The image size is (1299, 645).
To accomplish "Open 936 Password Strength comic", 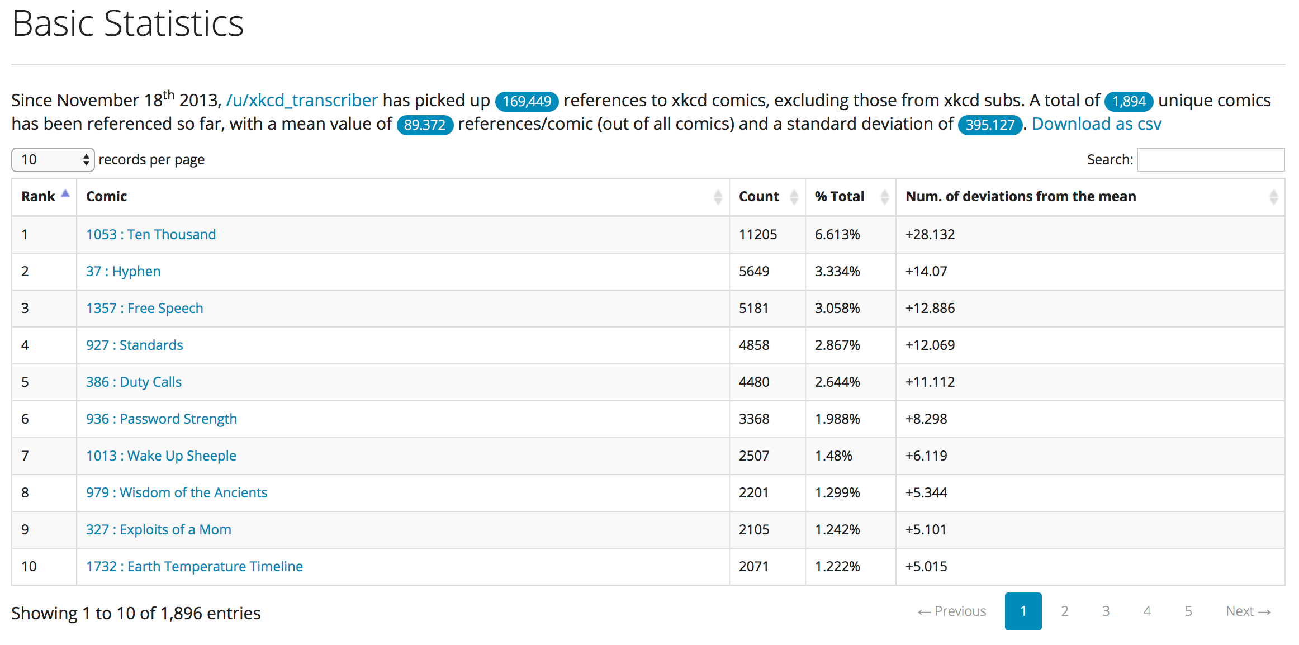I will tap(162, 419).
